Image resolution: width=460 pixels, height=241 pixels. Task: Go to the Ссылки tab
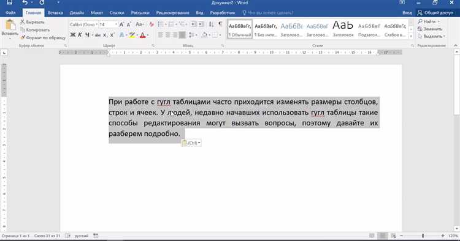tap(117, 13)
